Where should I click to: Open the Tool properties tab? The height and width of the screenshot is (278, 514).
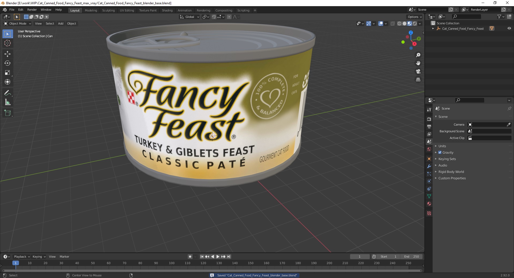coord(429,110)
